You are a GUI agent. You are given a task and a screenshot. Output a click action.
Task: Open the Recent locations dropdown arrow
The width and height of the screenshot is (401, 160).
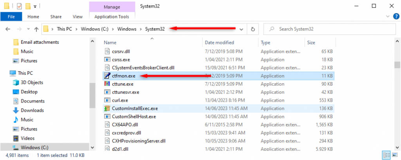(28, 29)
